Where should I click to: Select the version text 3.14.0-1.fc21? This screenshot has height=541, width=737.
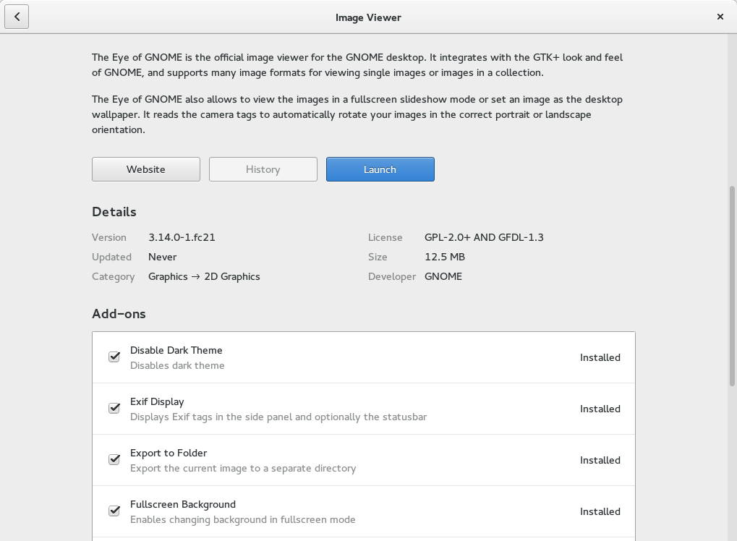tap(182, 237)
